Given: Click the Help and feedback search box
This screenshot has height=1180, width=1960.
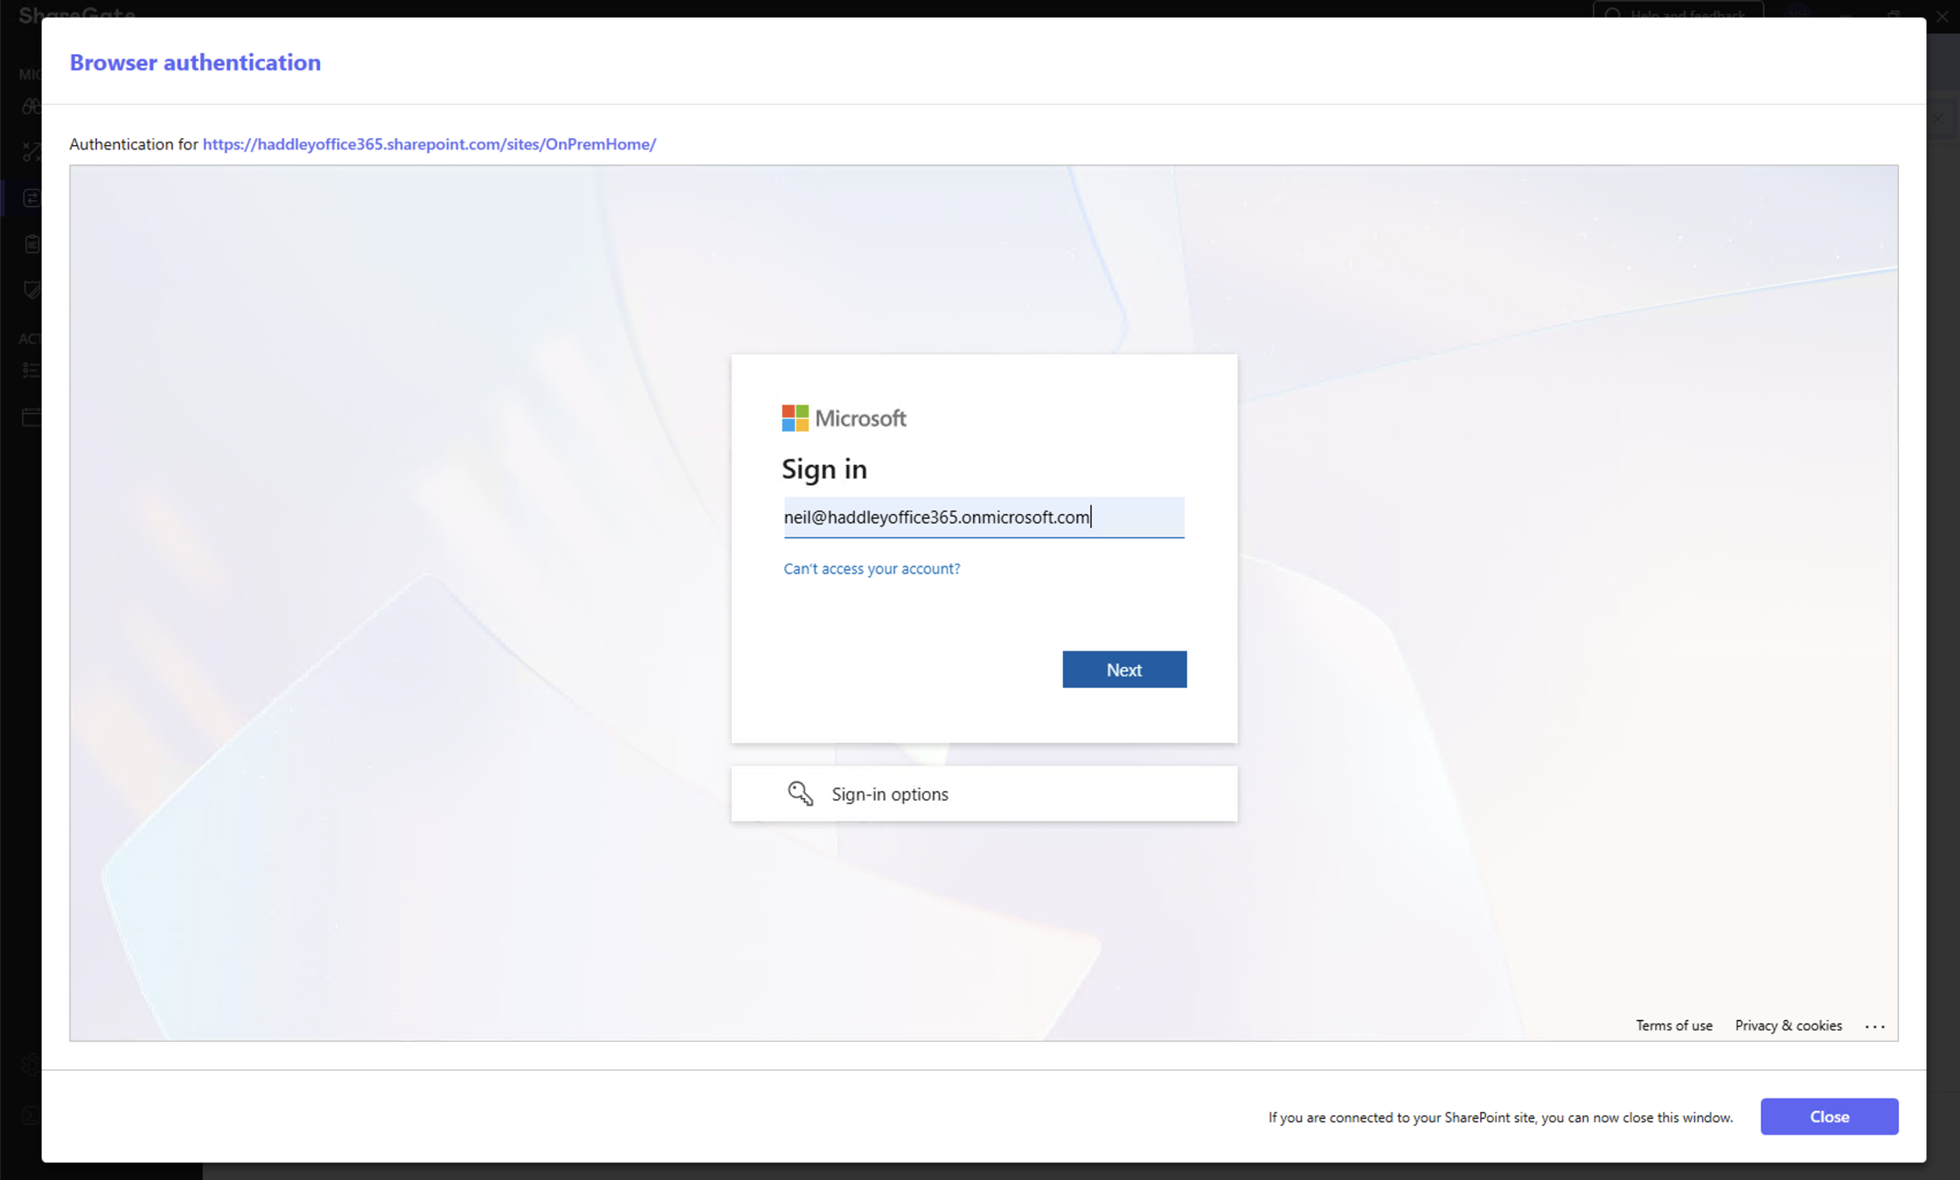Looking at the screenshot, I should click(1678, 12).
